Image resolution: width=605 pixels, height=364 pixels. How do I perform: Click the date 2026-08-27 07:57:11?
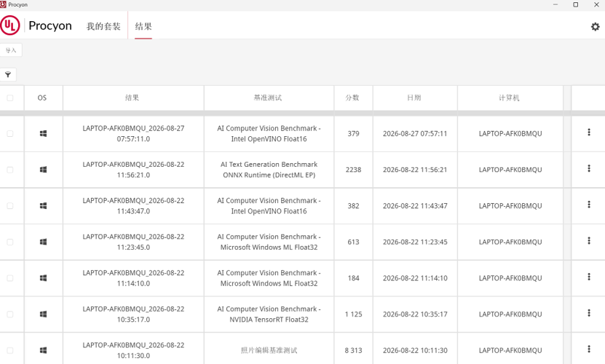[x=415, y=133]
